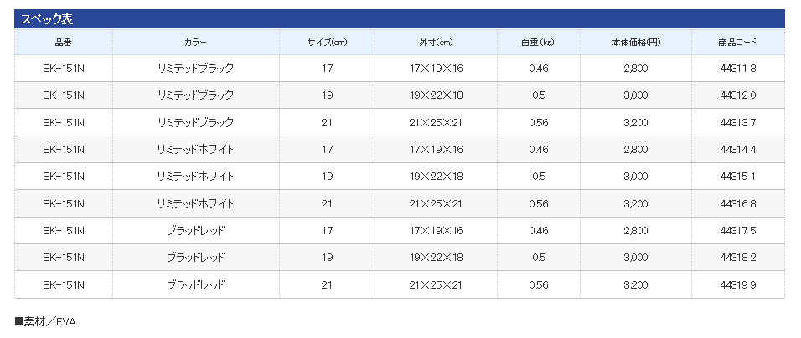Click product code 44319 9
The width and height of the screenshot is (801, 338).
tap(737, 284)
